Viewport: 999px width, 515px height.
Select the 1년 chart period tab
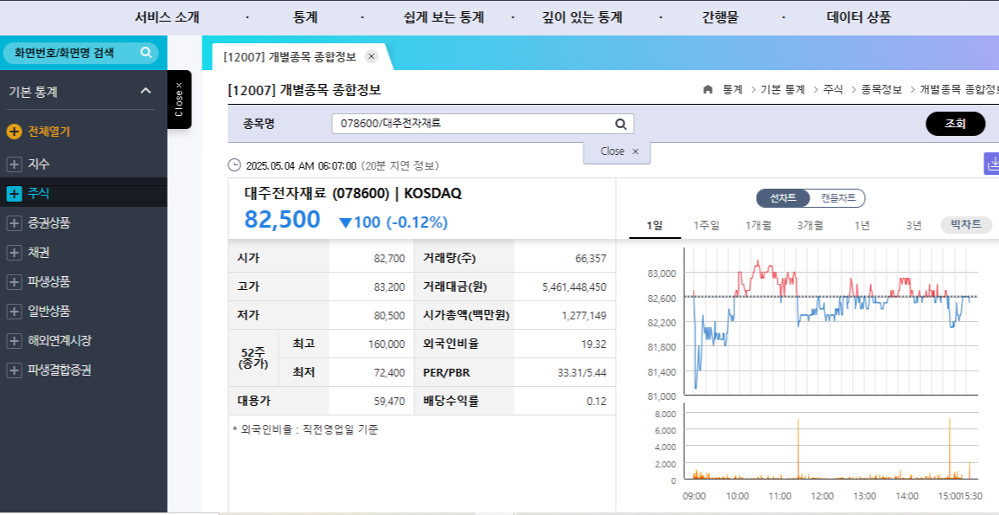click(862, 225)
